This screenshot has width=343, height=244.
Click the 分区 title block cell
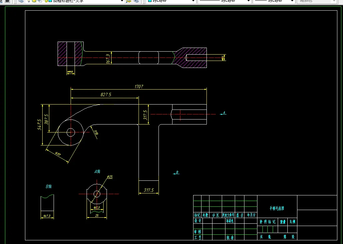[215, 215]
